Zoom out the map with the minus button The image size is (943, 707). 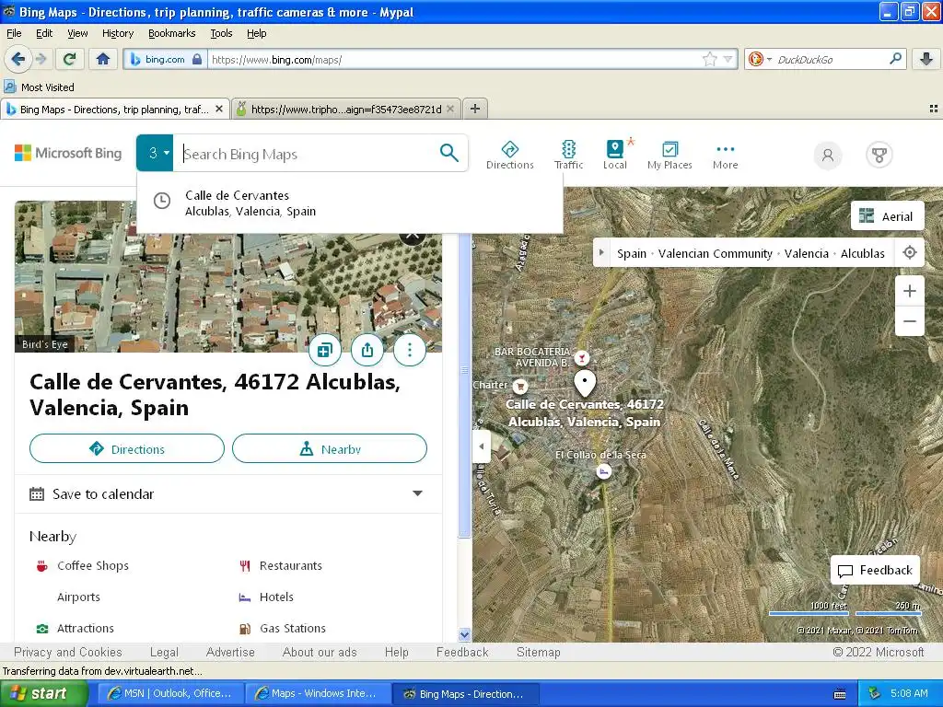pos(909,320)
